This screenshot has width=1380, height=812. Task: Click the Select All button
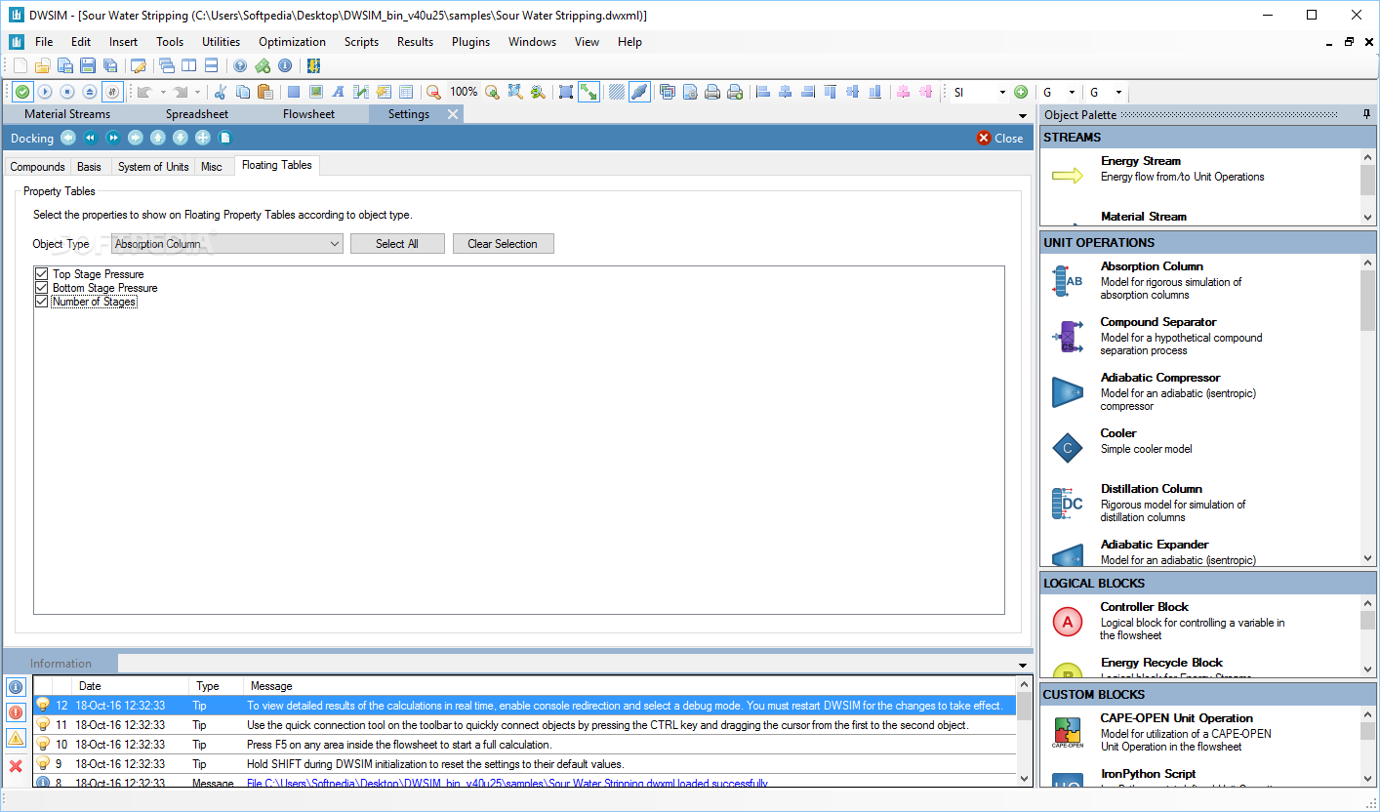[397, 244]
